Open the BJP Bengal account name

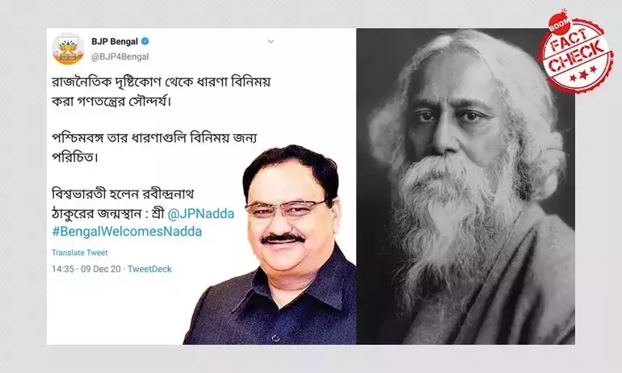(x=115, y=41)
